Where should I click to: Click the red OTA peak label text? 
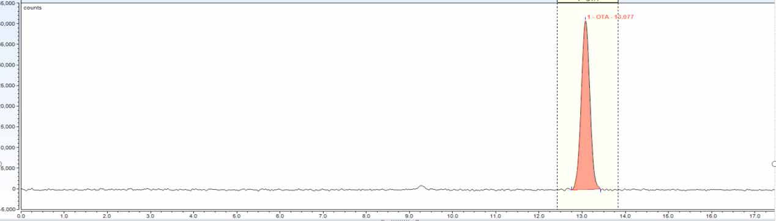610,16
